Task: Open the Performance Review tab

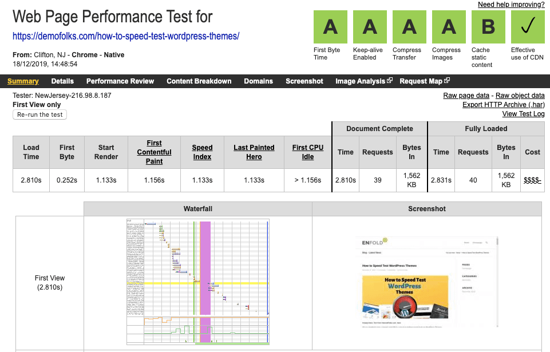Action: click(x=120, y=81)
